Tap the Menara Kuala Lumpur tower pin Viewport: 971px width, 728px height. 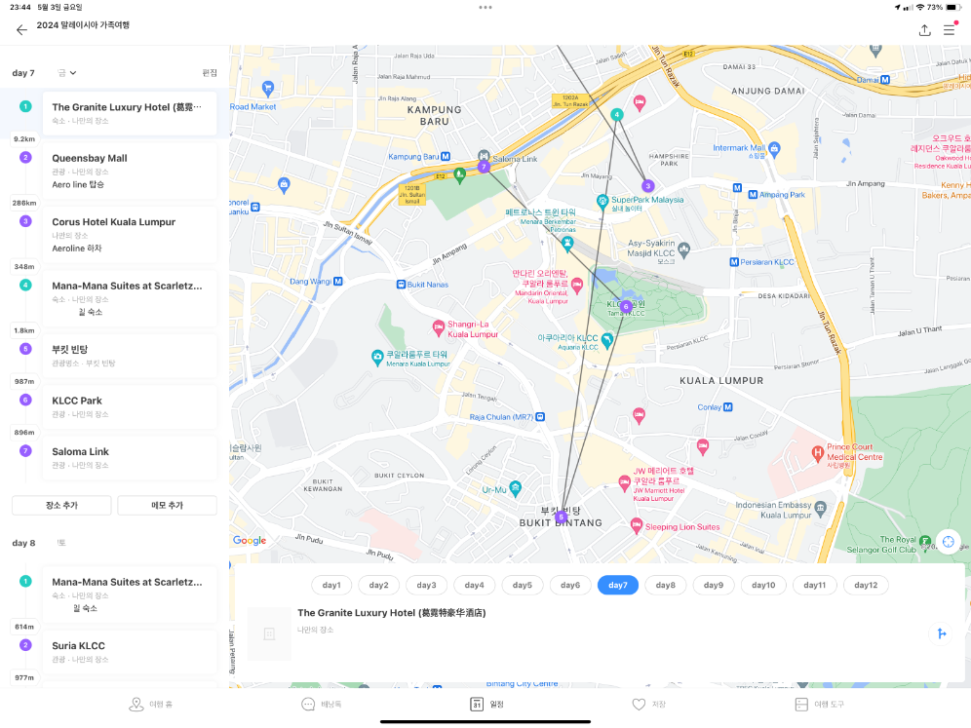point(377,358)
